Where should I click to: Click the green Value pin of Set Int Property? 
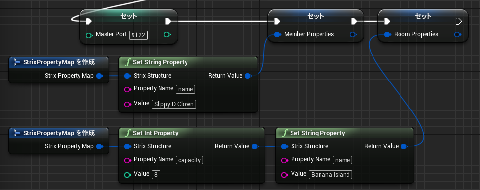point(127,175)
